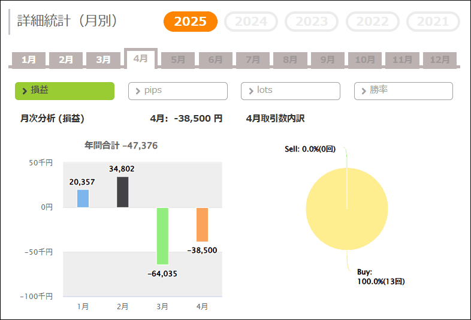Switch to the 3月 tab
This screenshot has height=320, width=471.
pos(103,60)
